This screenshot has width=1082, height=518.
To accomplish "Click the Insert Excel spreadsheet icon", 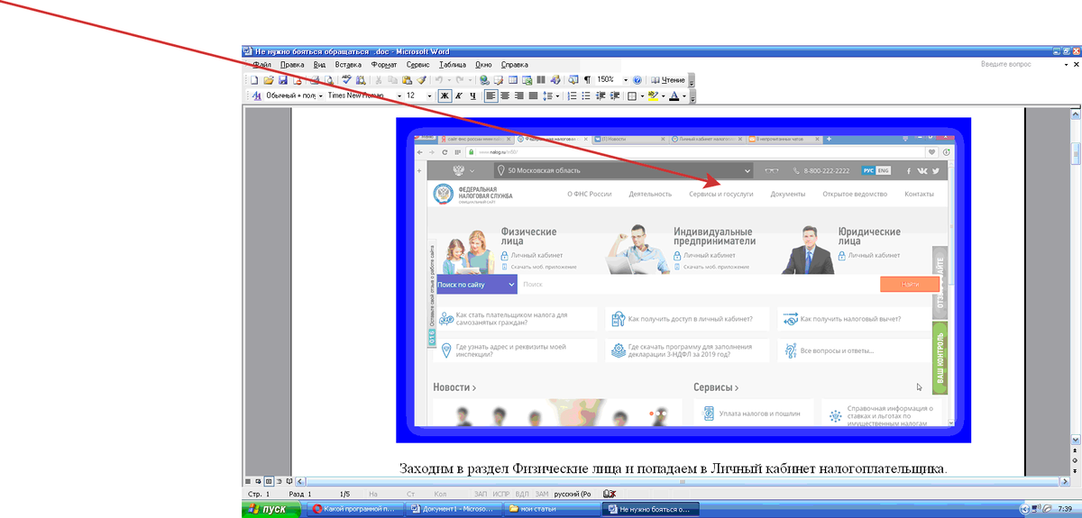I will click(x=527, y=80).
